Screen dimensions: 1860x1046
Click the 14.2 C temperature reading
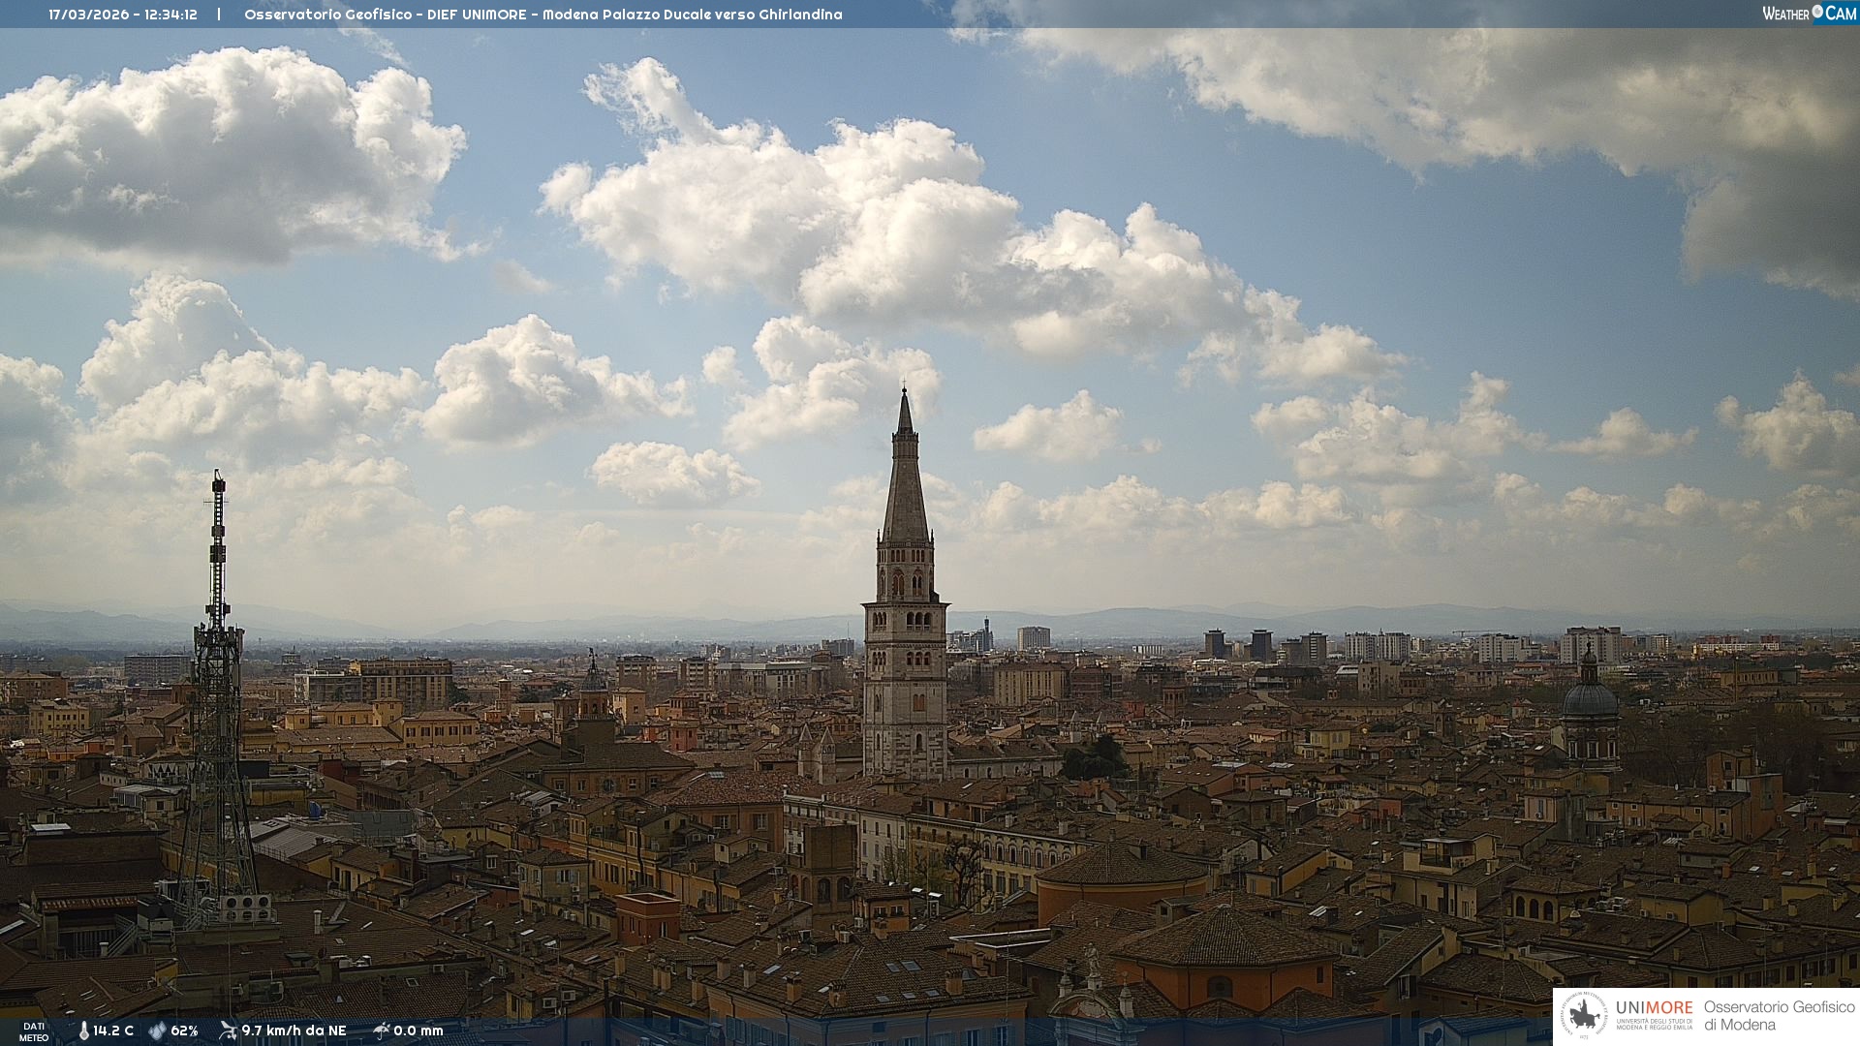pyautogui.click(x=113, y=1031)
